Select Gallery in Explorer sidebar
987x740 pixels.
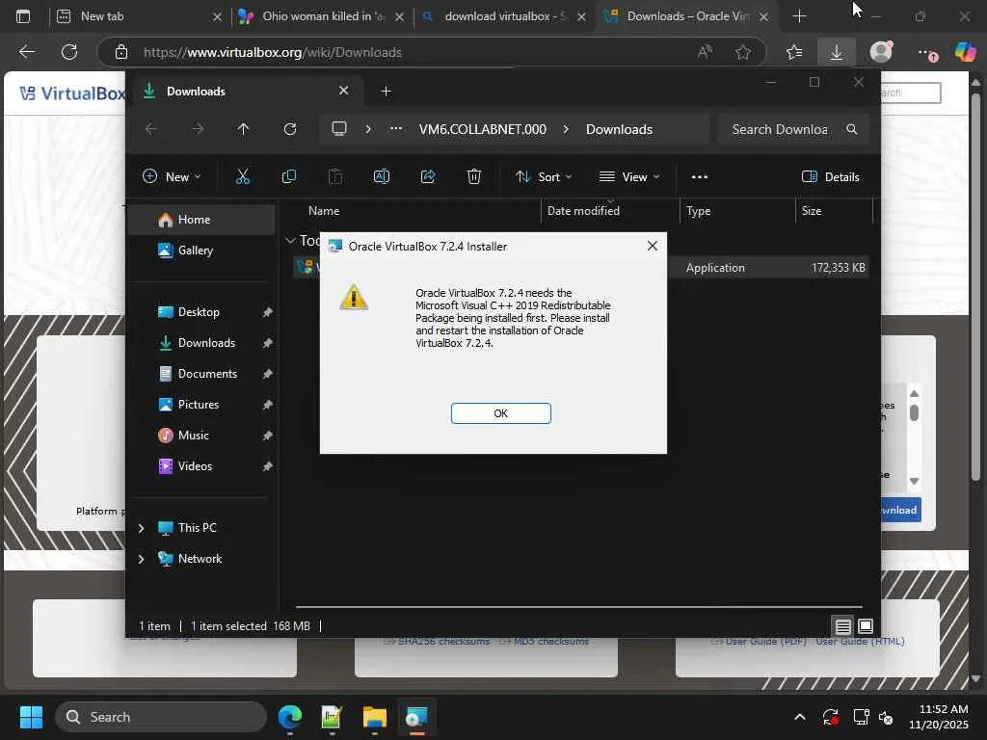tap(201, 251)
